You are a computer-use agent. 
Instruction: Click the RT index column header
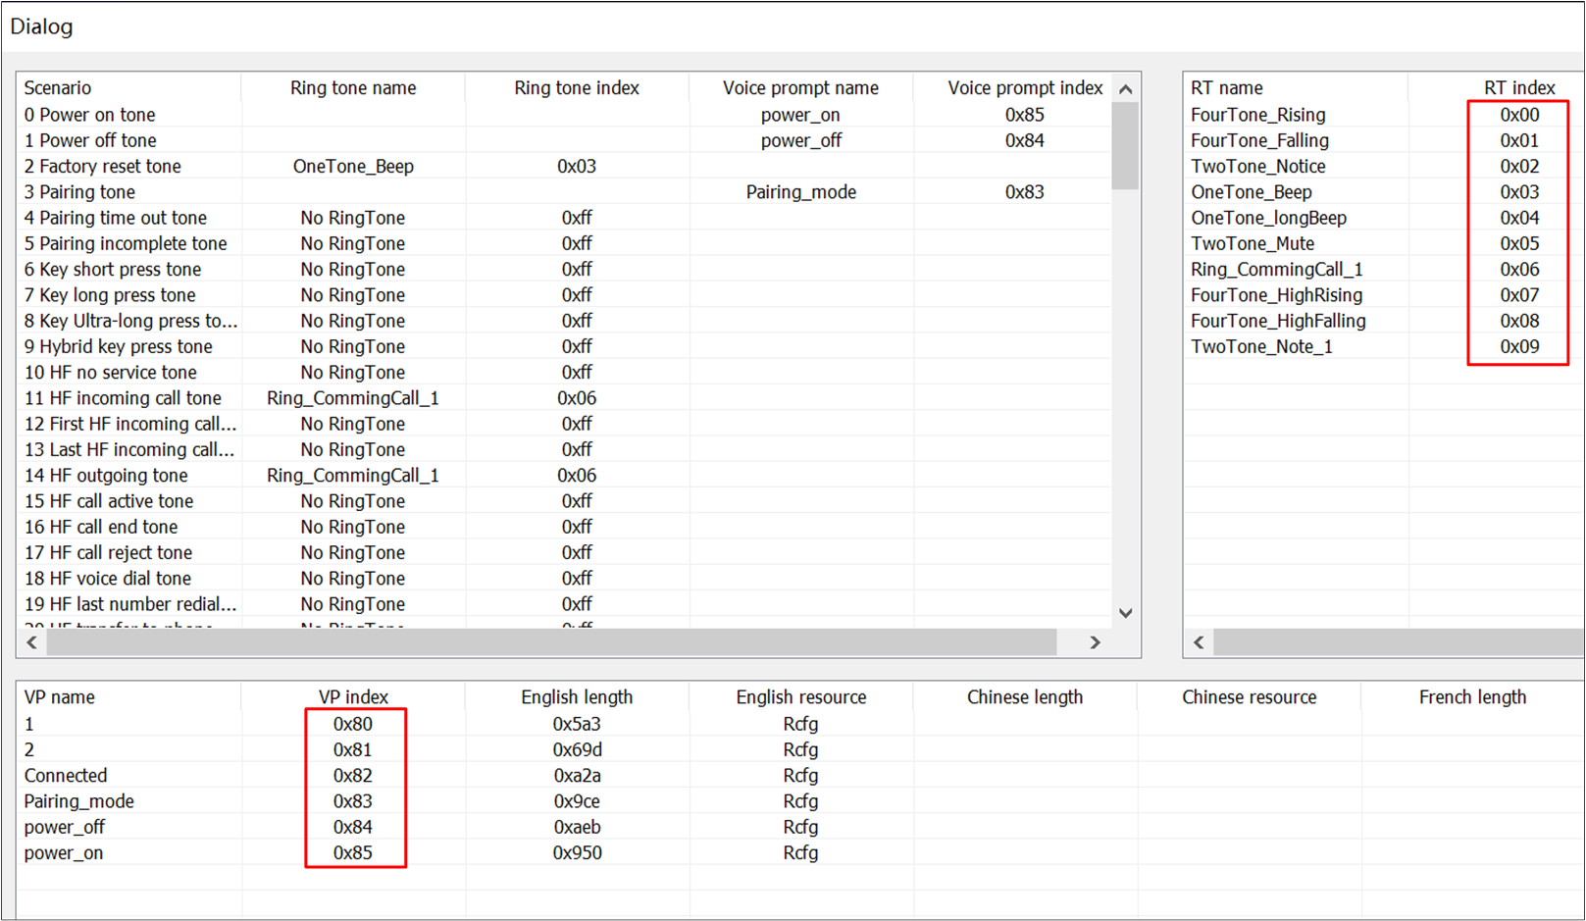(1519, 88)
